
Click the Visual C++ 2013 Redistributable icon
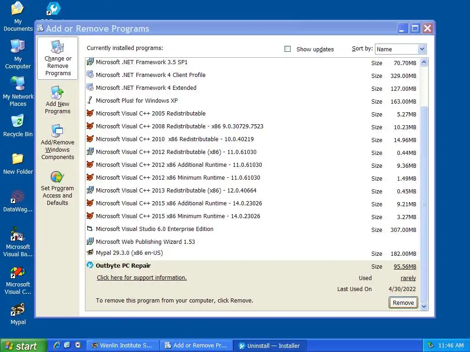coord(90,190)
